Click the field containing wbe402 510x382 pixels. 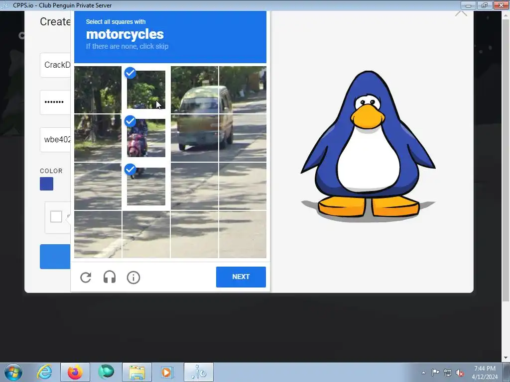pos(55,140)
